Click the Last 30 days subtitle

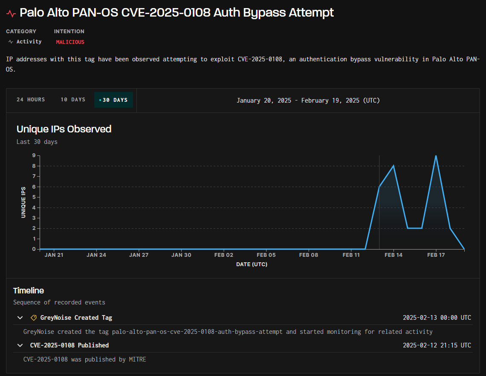tap(37, 142)
